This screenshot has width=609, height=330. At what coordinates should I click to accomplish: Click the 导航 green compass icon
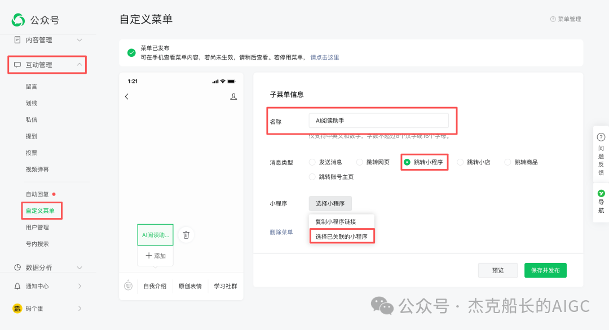(x=601, y=193)
